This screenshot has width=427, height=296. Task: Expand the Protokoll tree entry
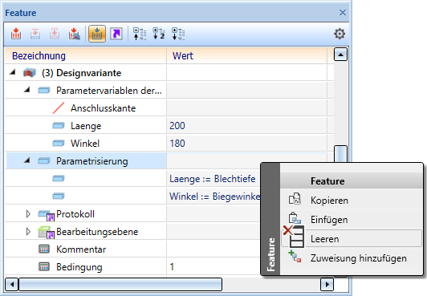pyautogui.click(x=28, y=214)
